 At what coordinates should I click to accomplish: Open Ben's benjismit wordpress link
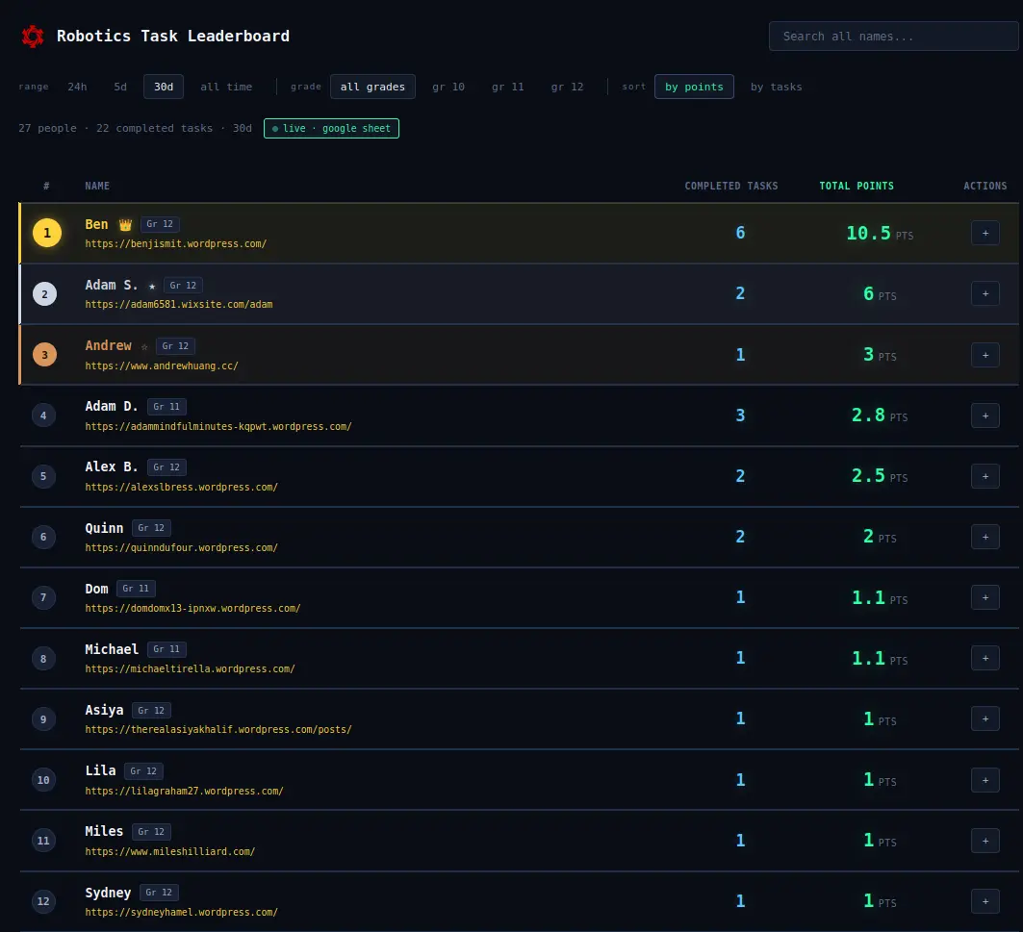pos(175,244)
